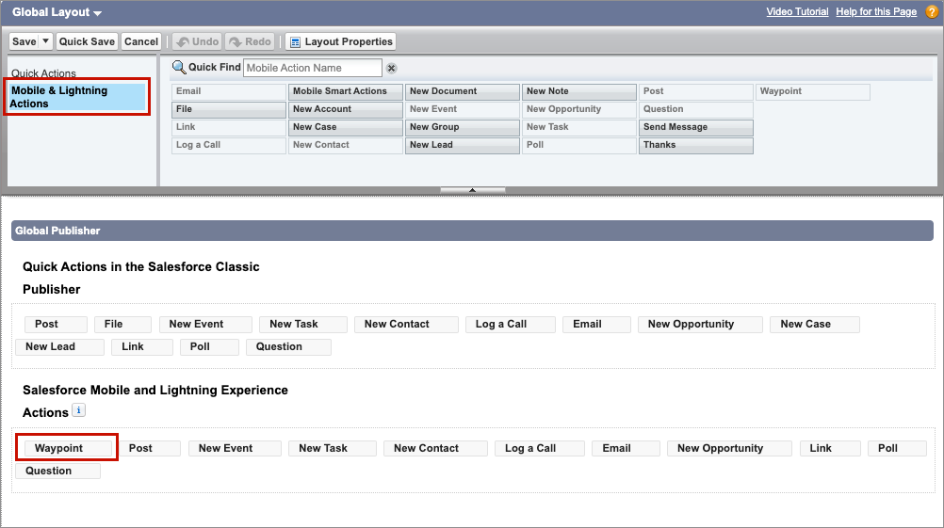Select Quick Actions category in the palette
The width and height of the screenshot is (944, 528).
pos(43,72)
